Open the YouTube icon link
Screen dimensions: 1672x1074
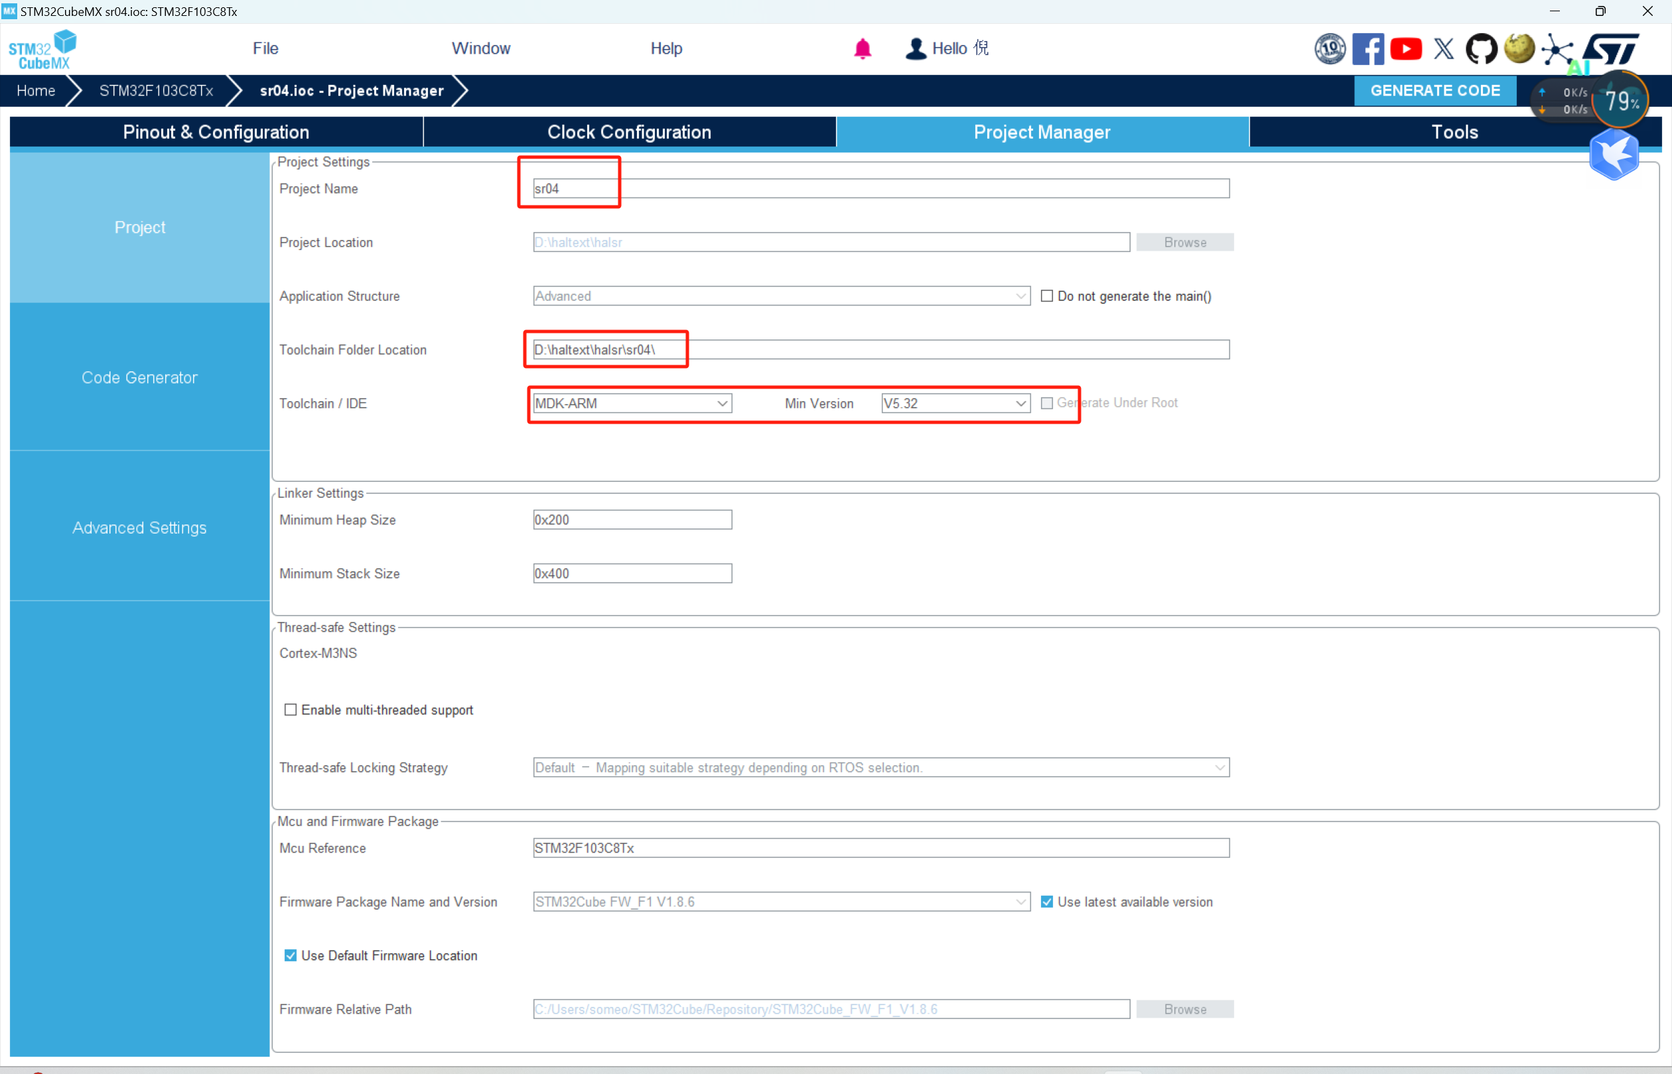tap(1405, 49)
